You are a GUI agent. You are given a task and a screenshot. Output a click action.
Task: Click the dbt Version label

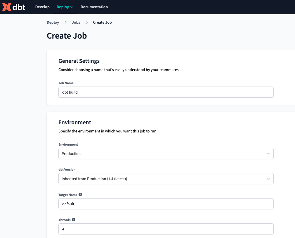(67, 170)
